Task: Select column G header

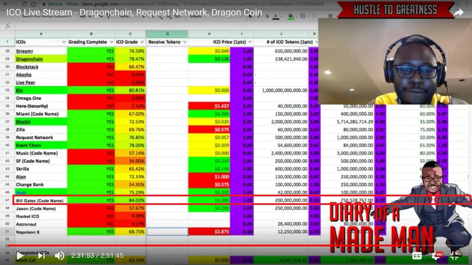Action: click(167, 34)
